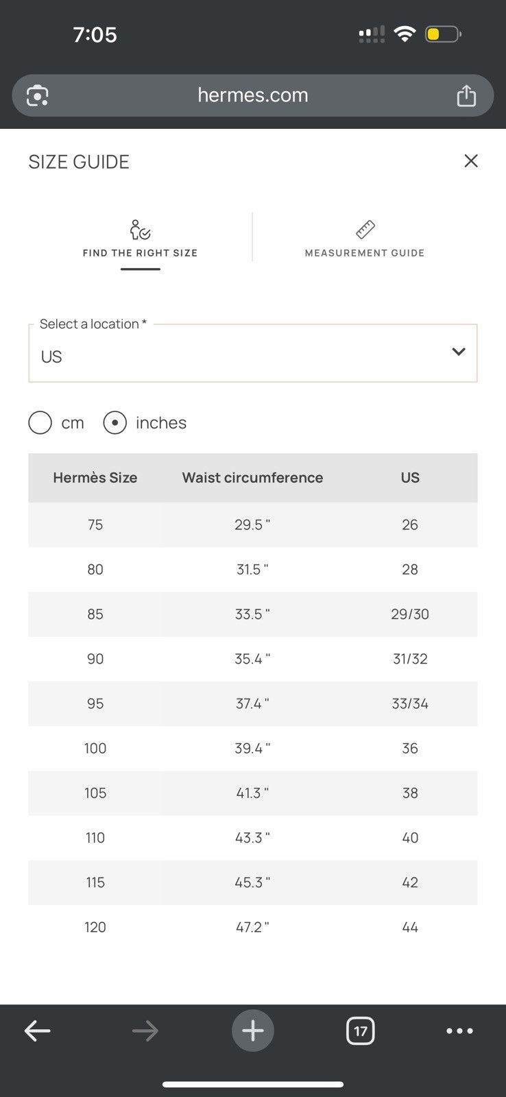506x1097 pixels.
Task: Open a new tab with plus button
Action: pos(253,1030)
